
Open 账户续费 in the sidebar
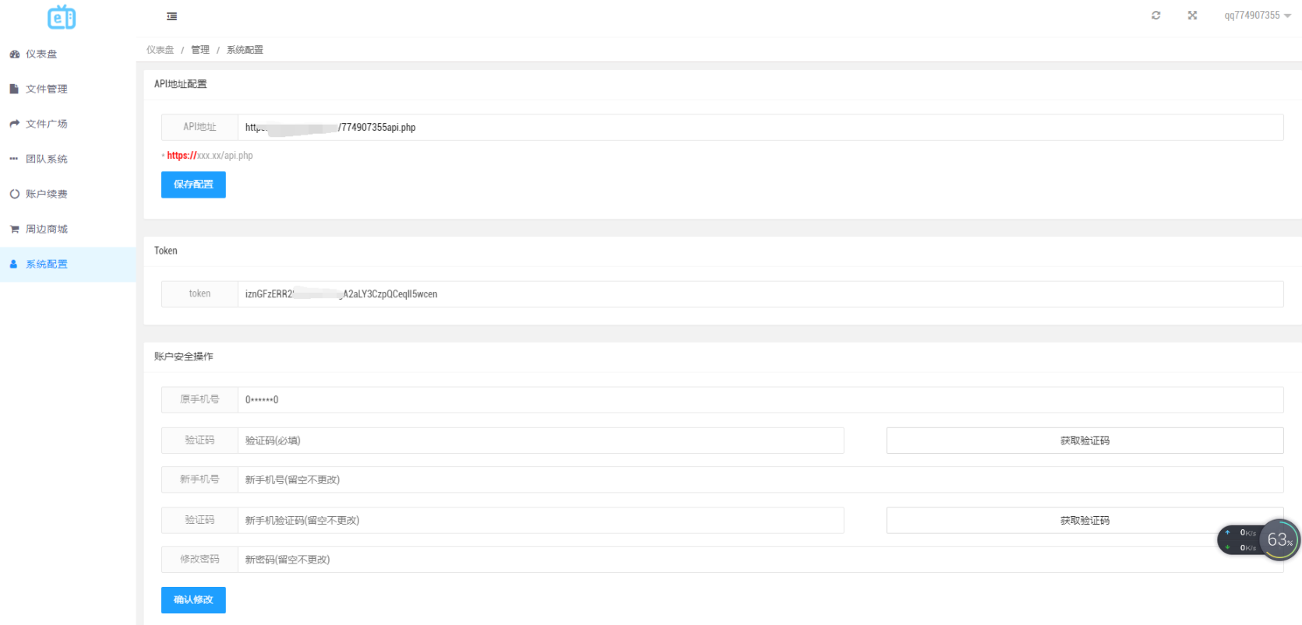(46, 195)
